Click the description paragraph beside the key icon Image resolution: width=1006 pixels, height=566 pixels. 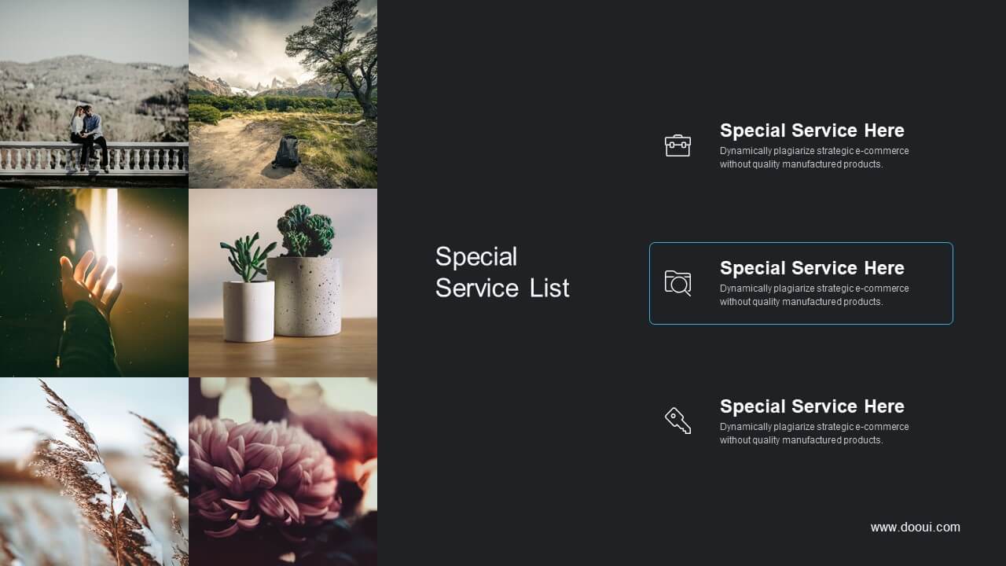coord(814,433)
